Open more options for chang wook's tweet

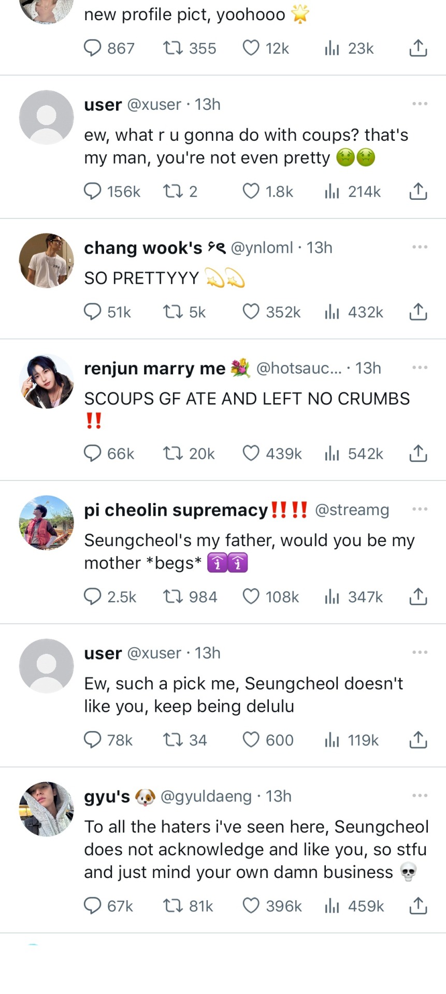(x=420, y=247)
